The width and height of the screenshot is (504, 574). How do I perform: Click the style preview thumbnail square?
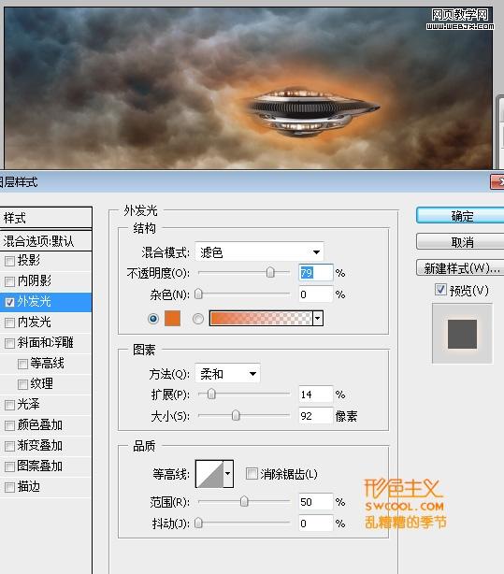[462, 334]
